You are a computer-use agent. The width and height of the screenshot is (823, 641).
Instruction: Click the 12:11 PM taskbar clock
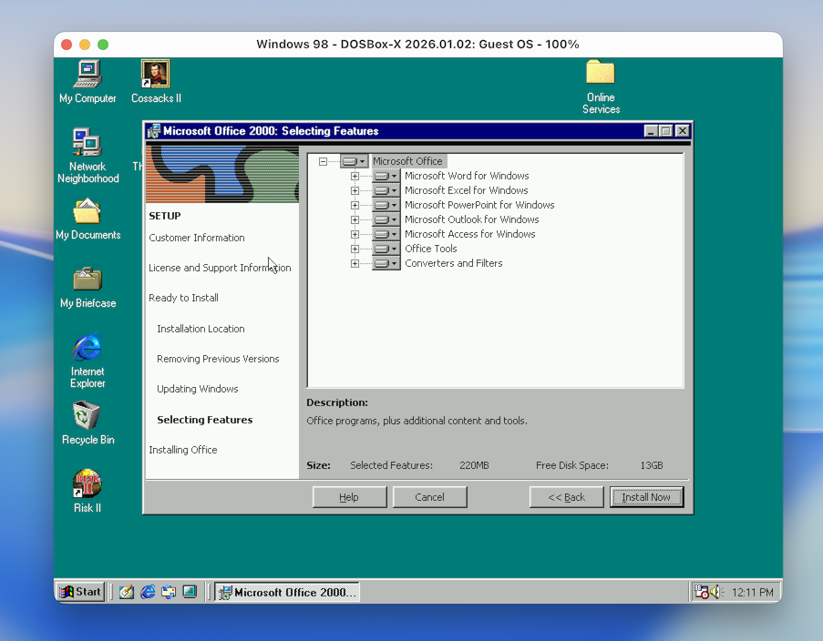[753, 592]
